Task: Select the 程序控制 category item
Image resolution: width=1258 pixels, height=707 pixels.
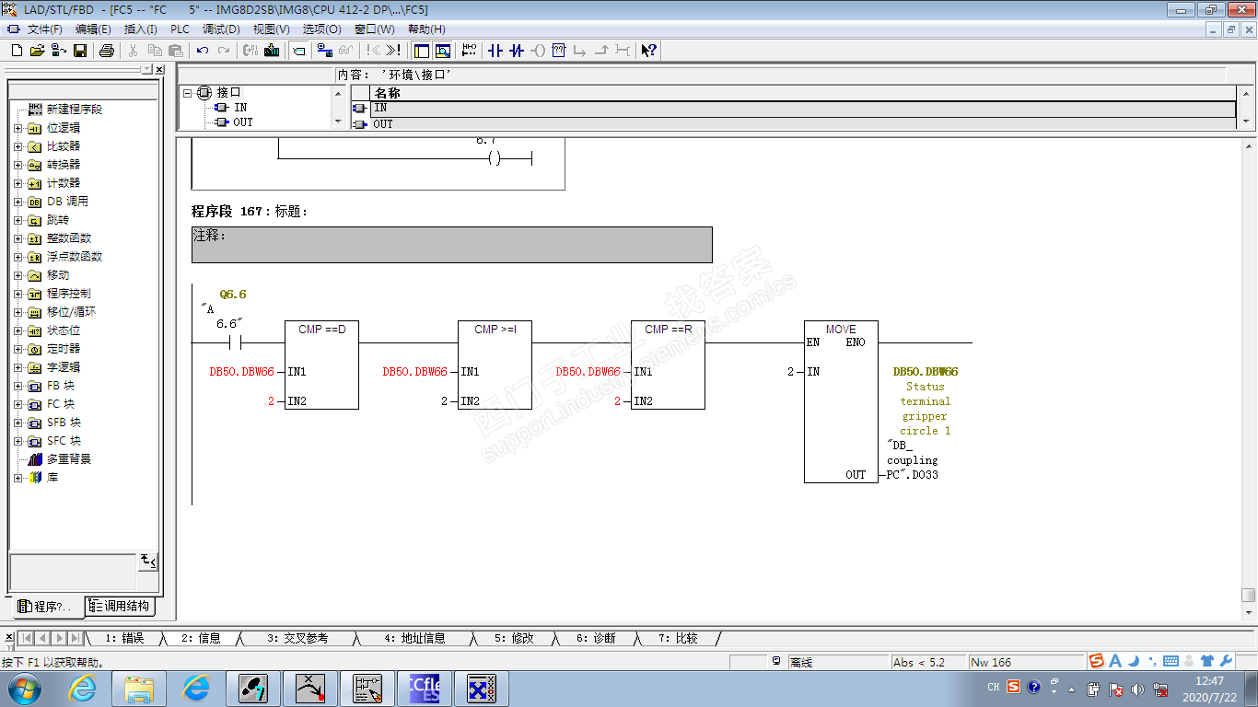Action: point(69,294)
